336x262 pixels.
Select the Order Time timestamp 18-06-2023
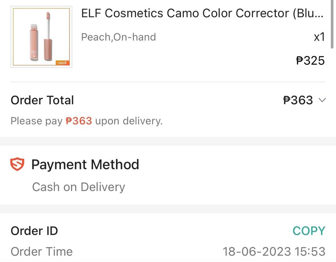coord(274,251)
